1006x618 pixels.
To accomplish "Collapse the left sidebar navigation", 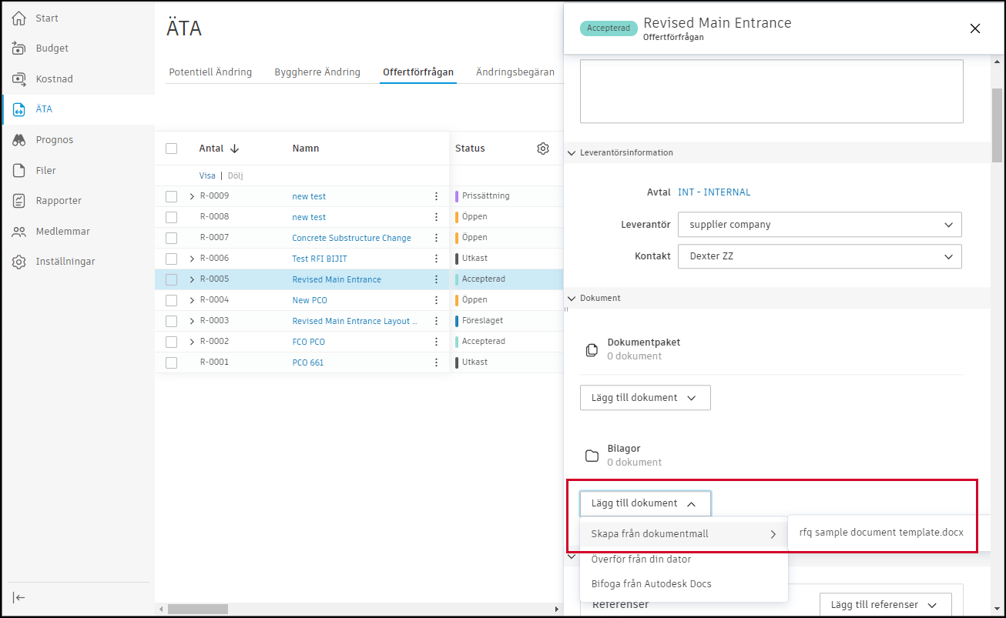I will (19, 598).
